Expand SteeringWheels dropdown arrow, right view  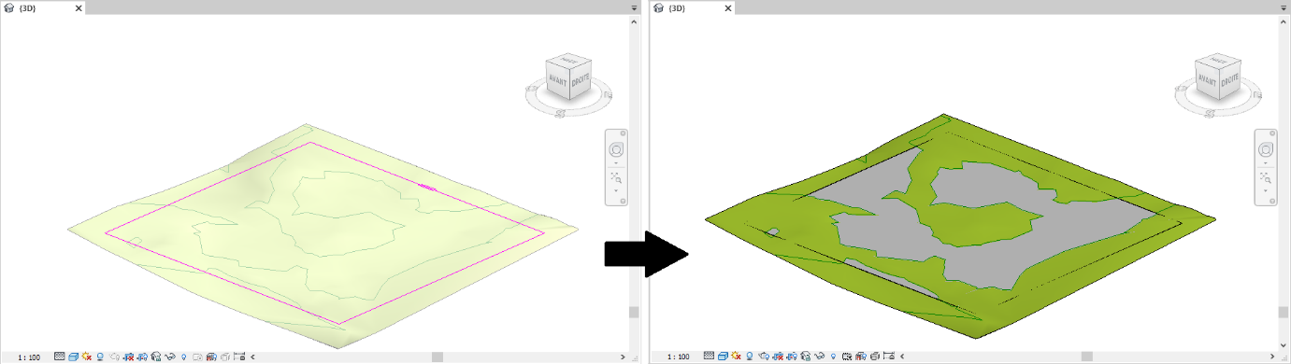[x=1266, y=163]
